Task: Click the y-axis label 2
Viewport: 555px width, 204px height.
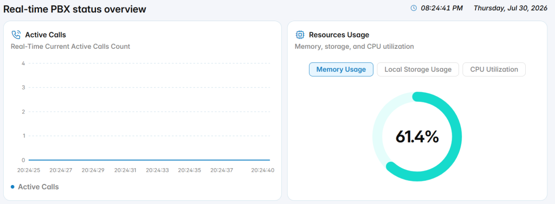Action: pyautogui.click(x=23, y=112)
